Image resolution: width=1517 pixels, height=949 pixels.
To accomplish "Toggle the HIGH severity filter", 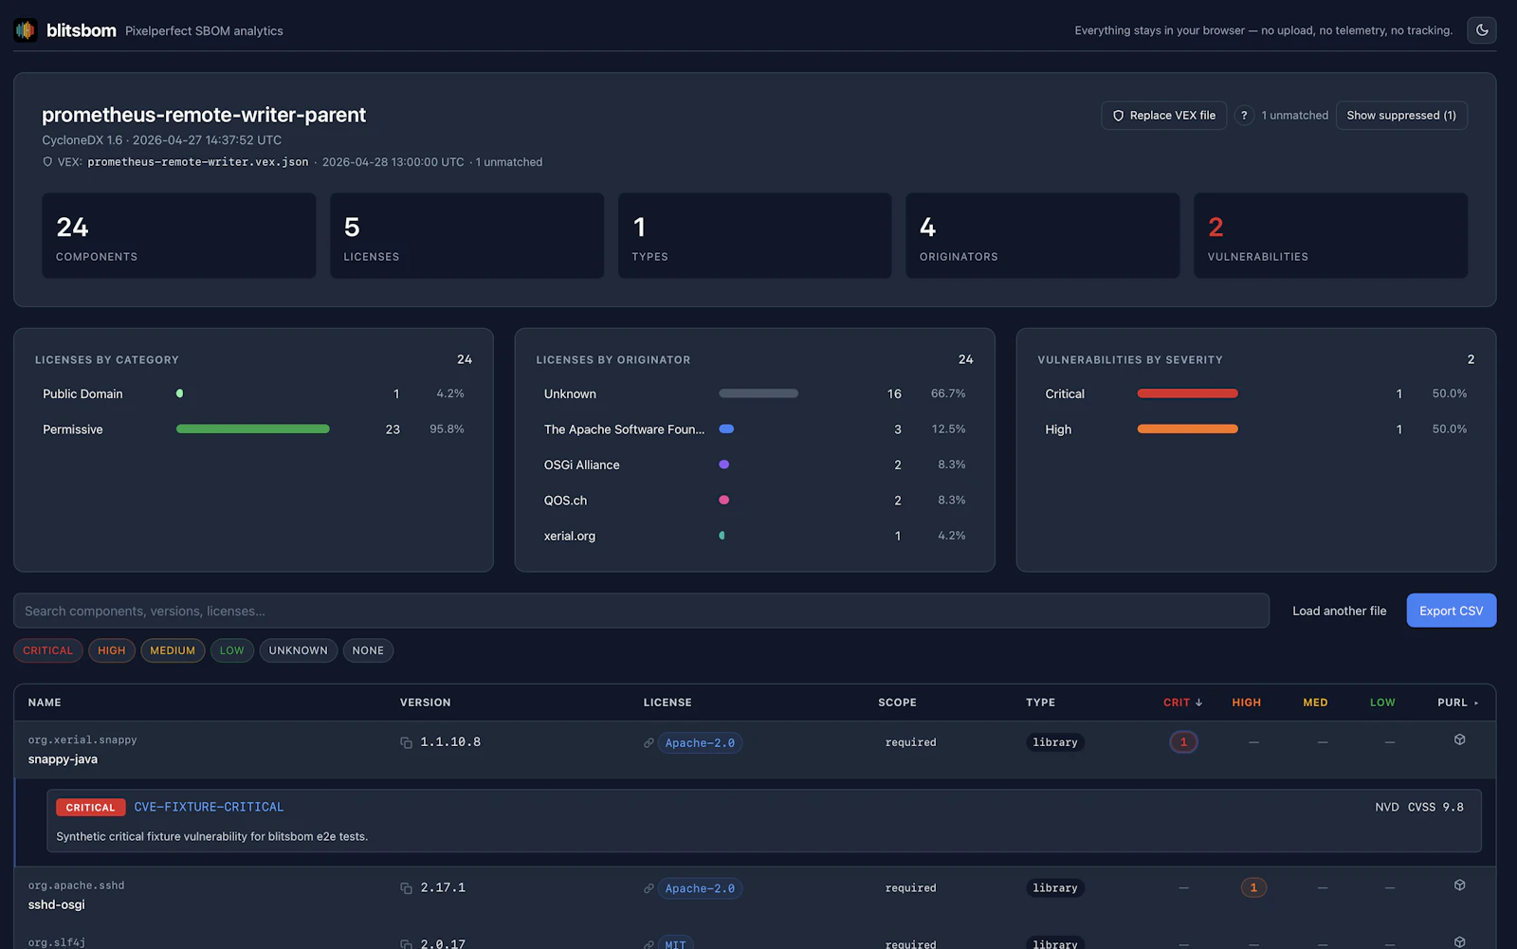I will [x=112, y=650].
